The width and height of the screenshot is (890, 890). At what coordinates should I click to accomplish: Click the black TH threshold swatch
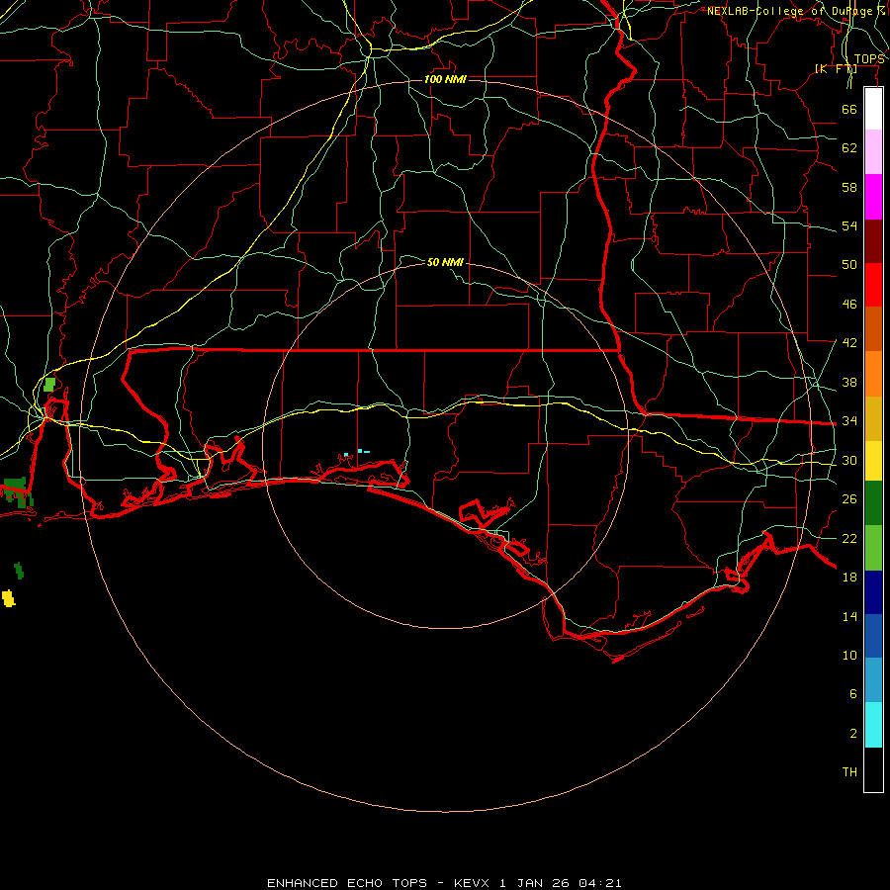point(873,769)
